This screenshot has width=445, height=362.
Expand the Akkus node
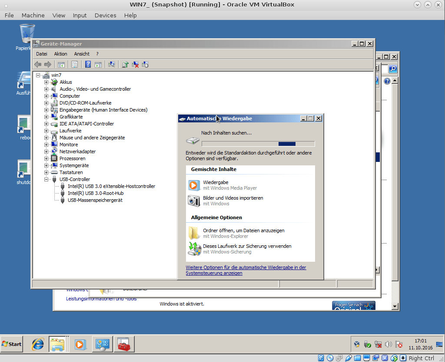[46, 82]
